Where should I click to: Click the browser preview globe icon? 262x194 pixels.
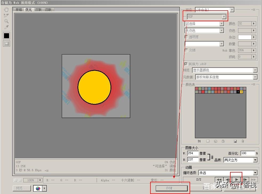tap(38, 188)
